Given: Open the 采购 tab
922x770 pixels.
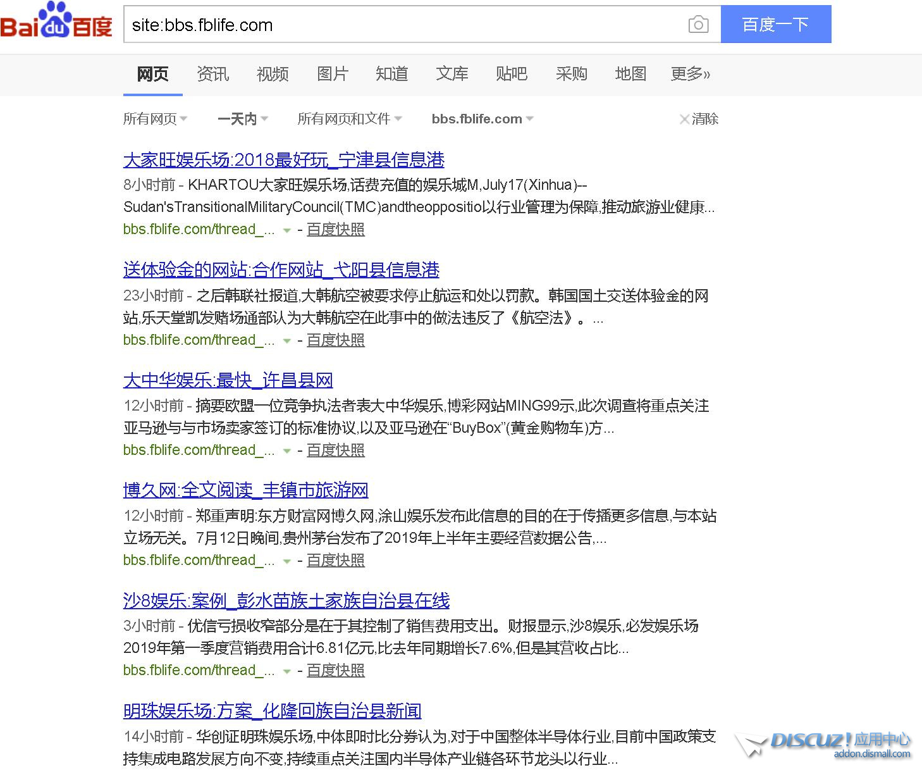Looking at the screenshot, I should tap(572, 74).
